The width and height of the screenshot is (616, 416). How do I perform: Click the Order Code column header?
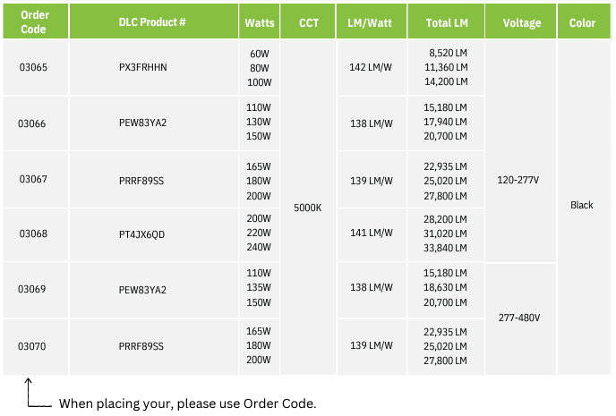[x=36, y=21]
